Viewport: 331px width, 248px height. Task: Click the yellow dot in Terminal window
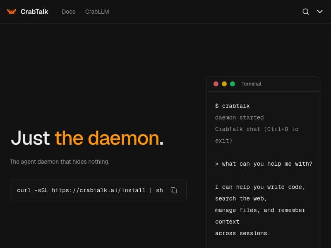(224, 84)
